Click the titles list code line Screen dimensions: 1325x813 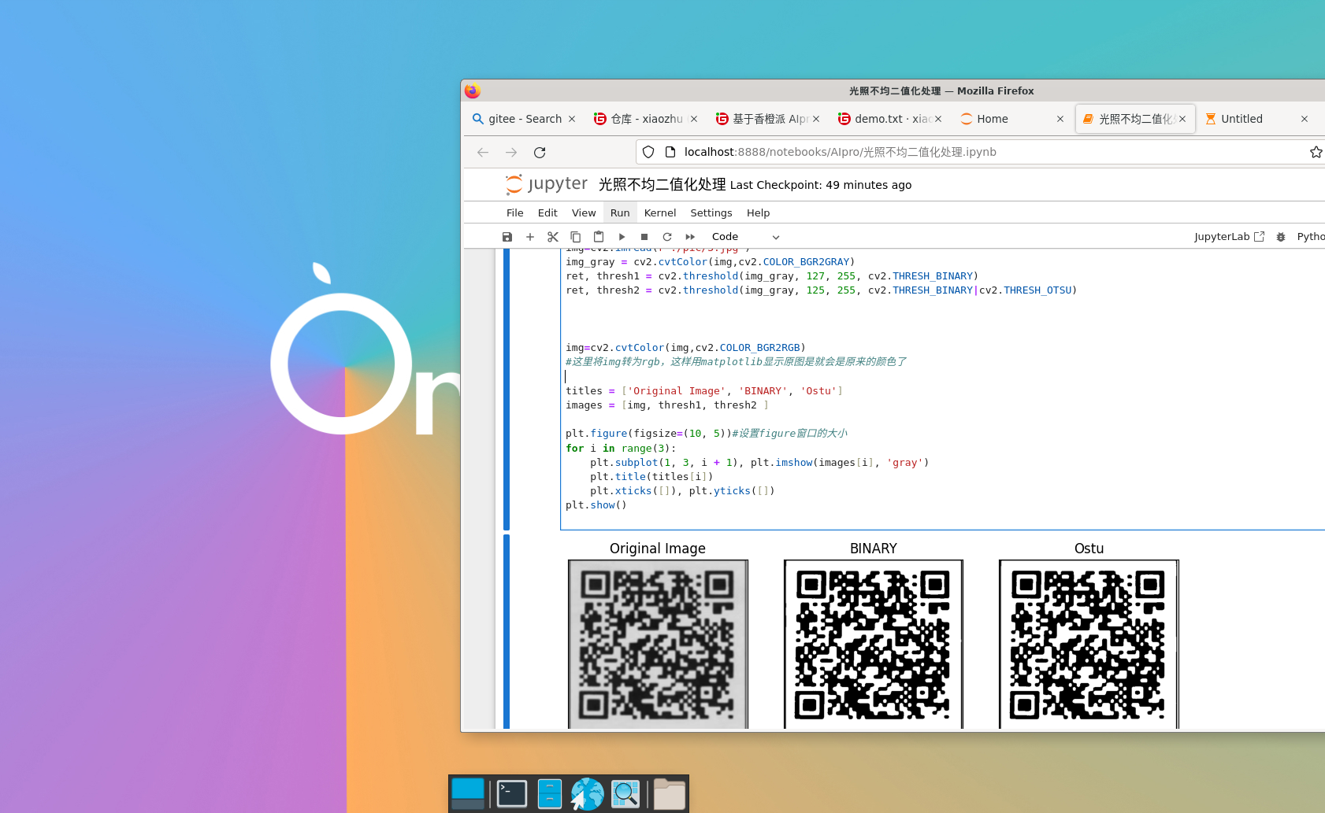pos(704,391)
